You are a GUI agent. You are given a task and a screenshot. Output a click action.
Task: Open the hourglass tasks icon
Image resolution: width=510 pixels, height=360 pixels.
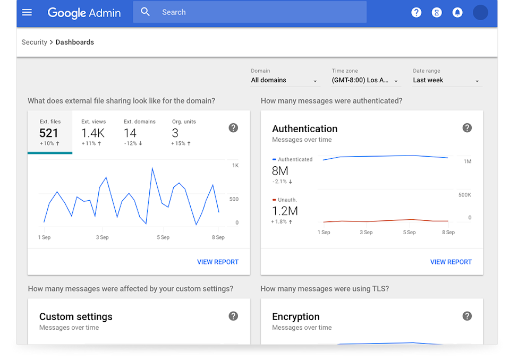(x=437, y=12)
